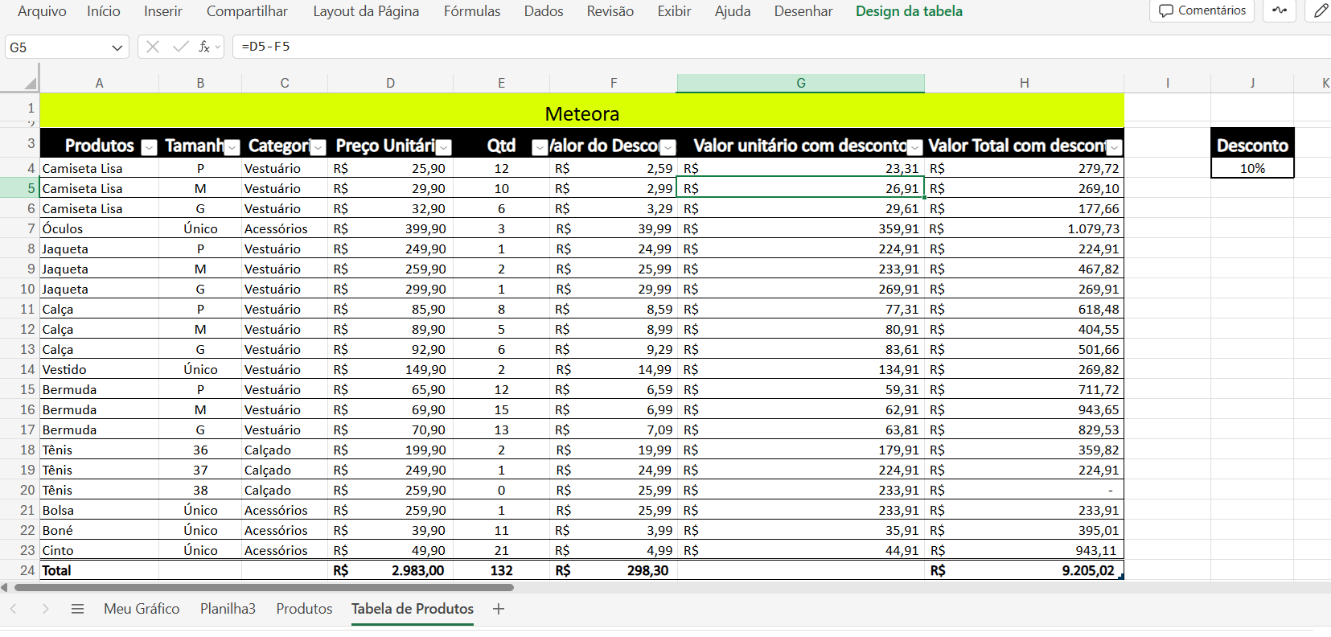Open the Tamanho column filter dropdown
This screenshot has width=1331, height=637.
coord(232,147)
